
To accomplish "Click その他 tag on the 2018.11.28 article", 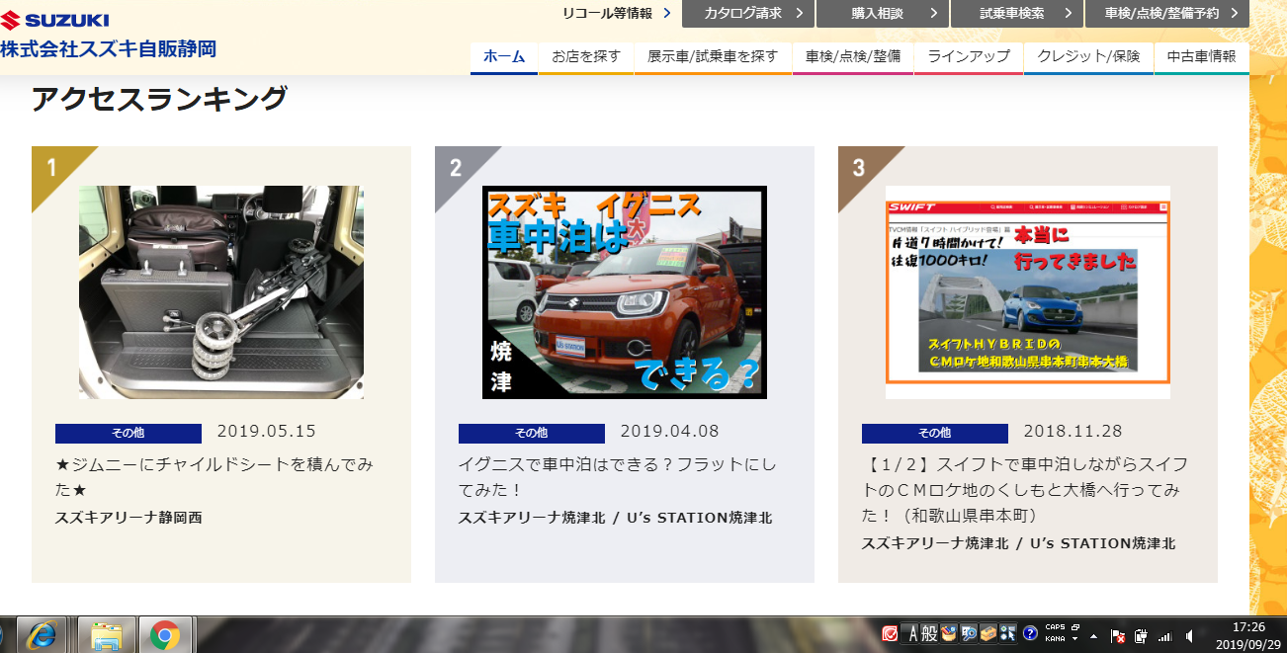I will click(935, 433).
